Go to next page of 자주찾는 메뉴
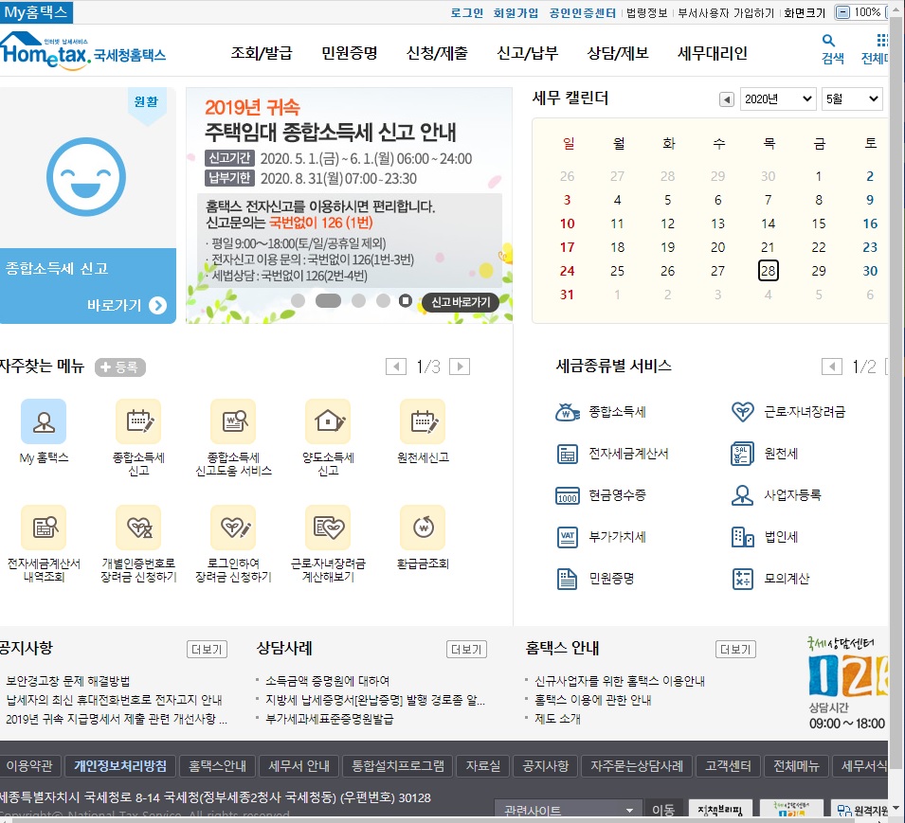This screenshot has height=823, width=905. 460,367
